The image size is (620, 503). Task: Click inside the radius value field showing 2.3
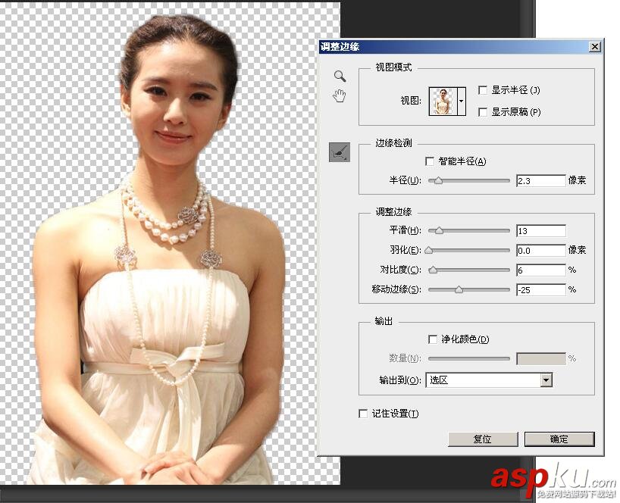click(x=540, y=180)
